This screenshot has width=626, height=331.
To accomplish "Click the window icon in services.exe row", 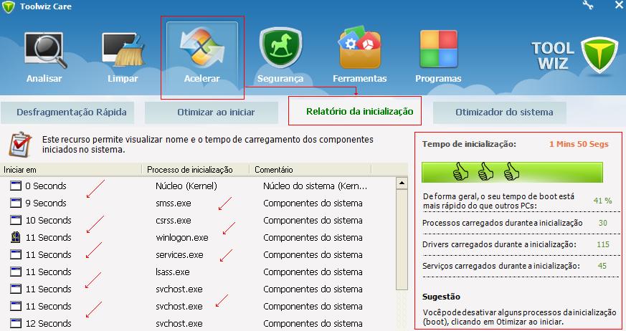I will pyautogui.click(x=16, y=254).
